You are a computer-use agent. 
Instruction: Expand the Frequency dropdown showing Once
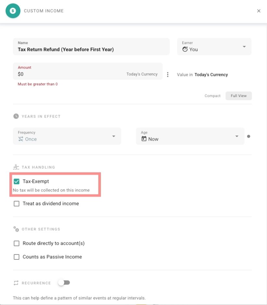114,136
